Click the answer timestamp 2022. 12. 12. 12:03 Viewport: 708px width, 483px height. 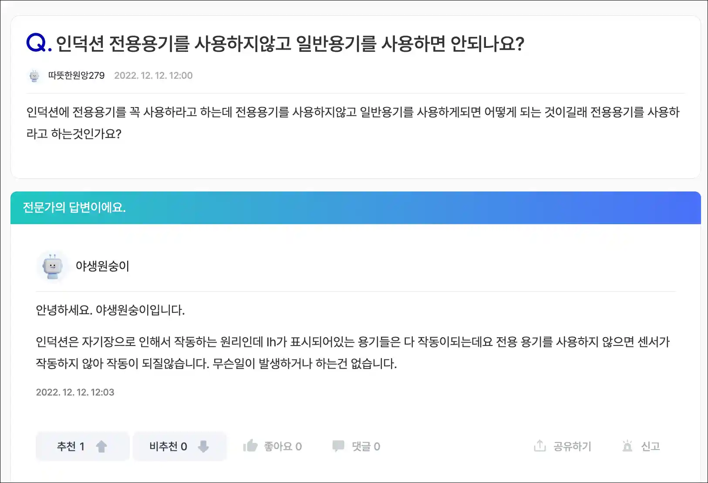[75, 392]
